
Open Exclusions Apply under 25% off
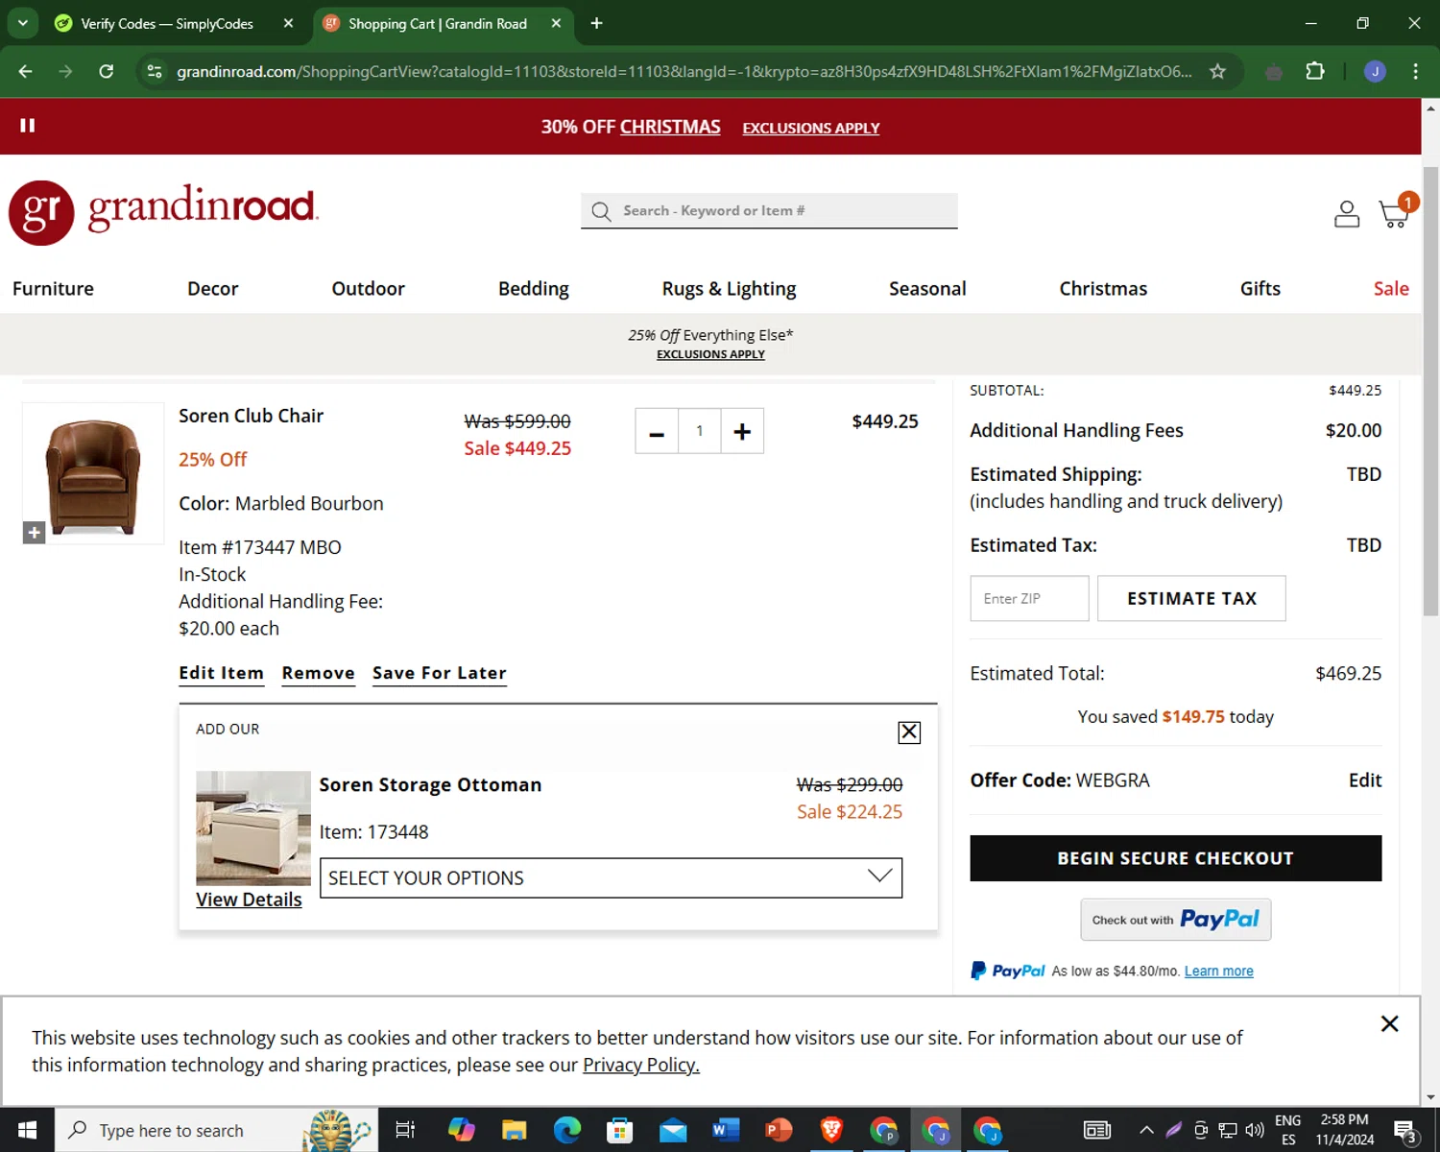pos(710,354)
